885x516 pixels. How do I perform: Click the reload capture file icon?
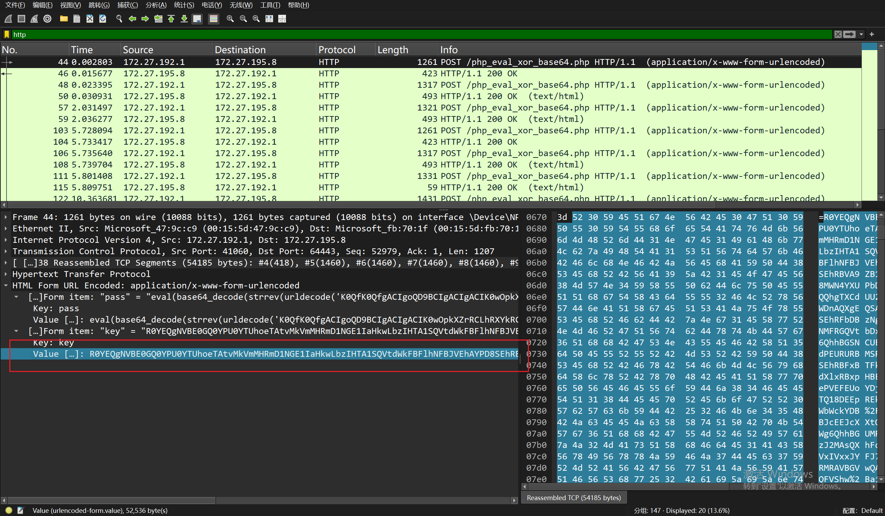(103, 19)
